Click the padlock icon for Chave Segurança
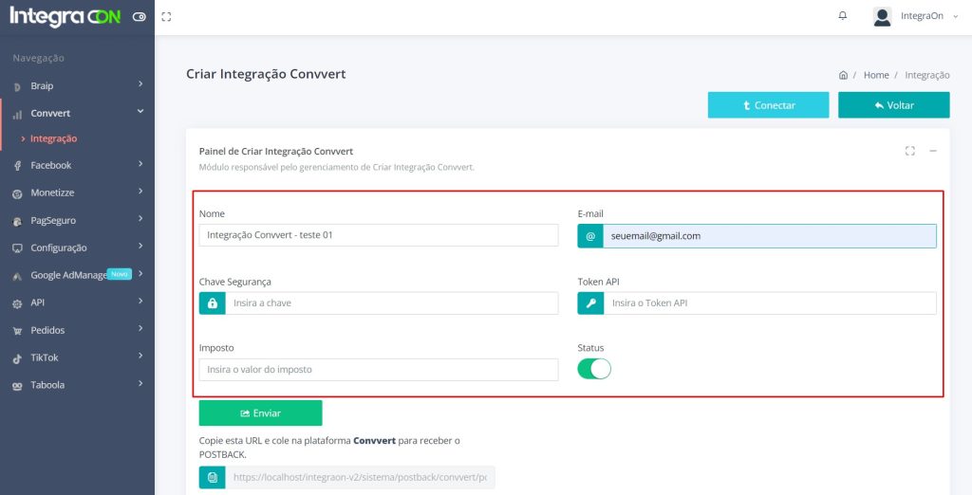The height and width of the screenshot is (495, 972). (x=212, y=303)
